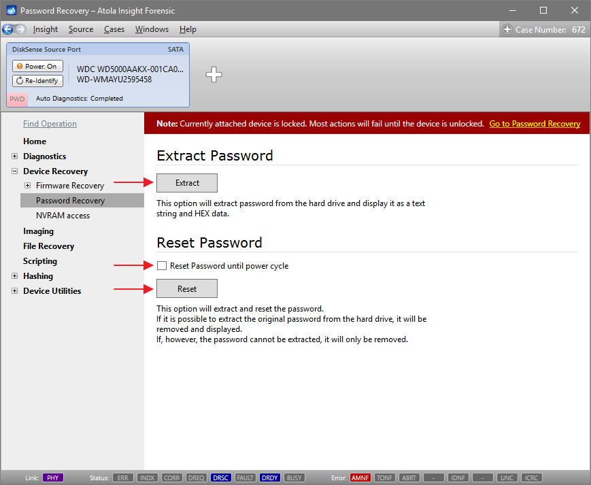This screenshot has width=591, height=485.
Task: Click the AMNF error indicator
Action: coord(360,478)
